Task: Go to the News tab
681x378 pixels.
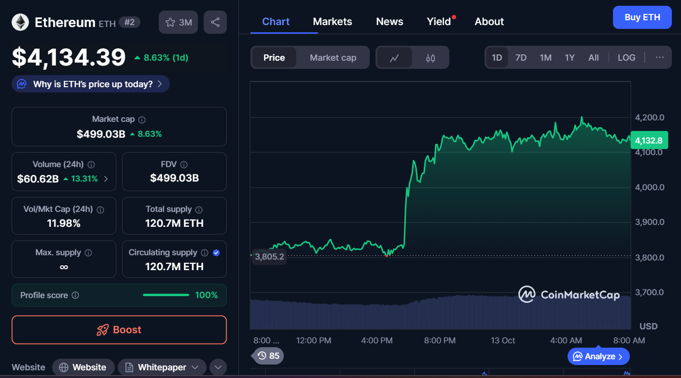Action: pyautogui.click(x=389, y=22)
